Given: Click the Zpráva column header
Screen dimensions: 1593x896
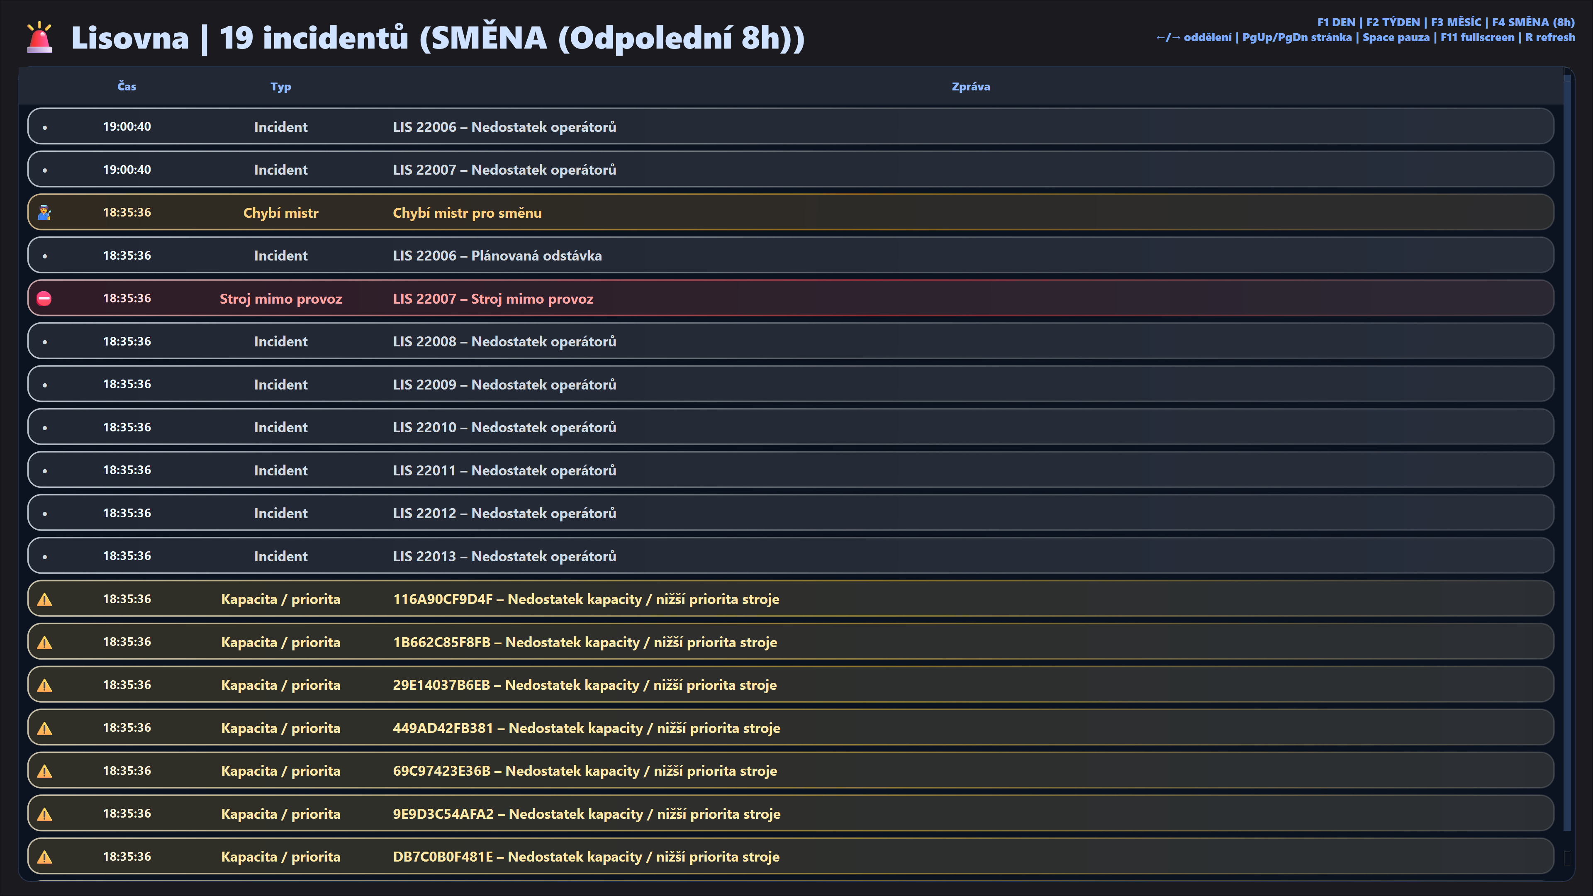Looking at the screenshot, I should [x=970, y=87].
